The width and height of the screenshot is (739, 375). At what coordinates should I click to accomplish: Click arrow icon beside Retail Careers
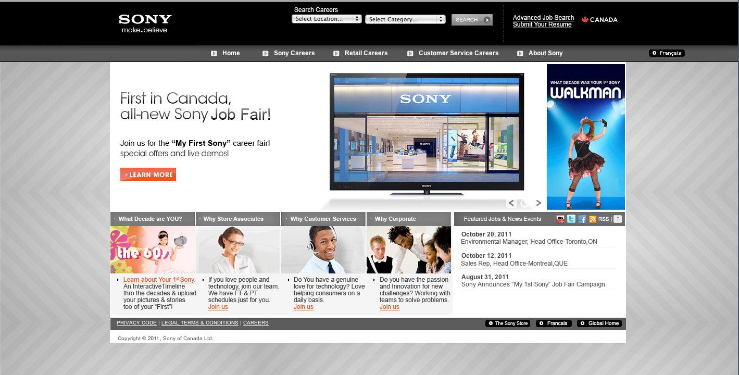coord(336,53)
